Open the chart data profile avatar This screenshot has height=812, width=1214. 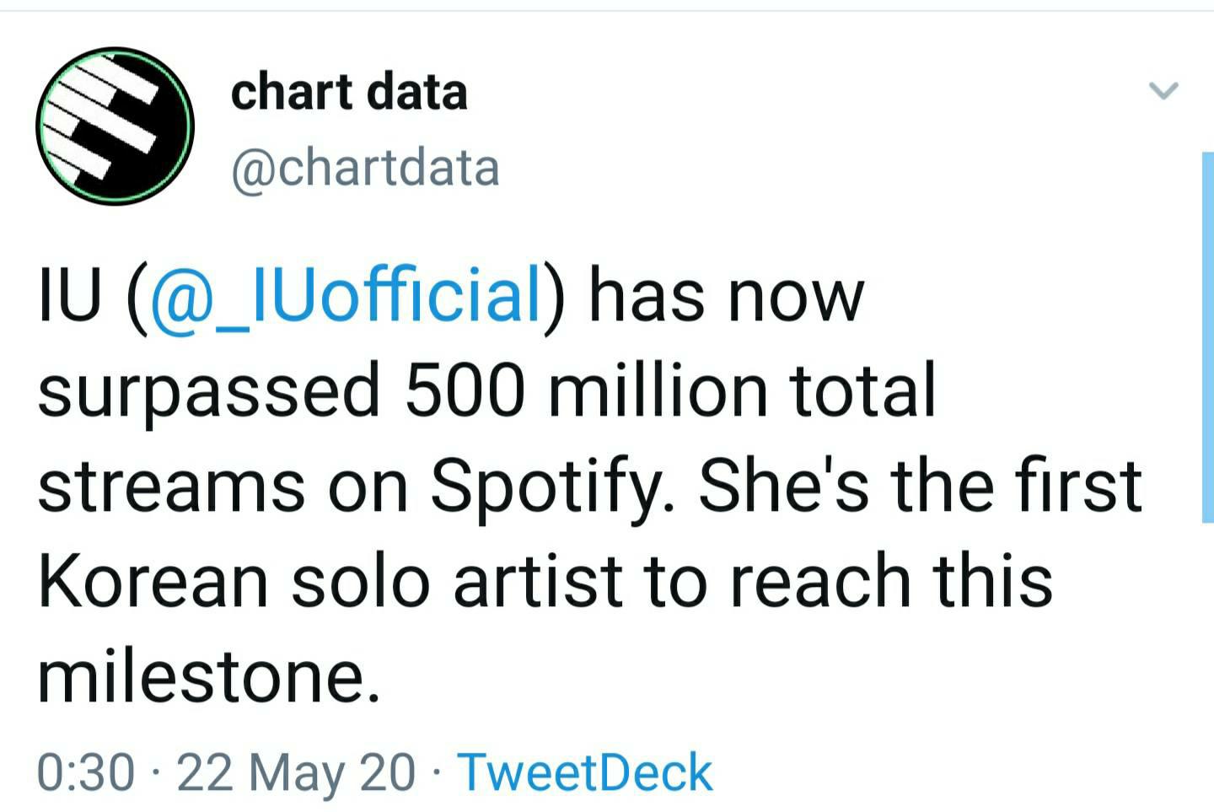[x=115, y=126]
